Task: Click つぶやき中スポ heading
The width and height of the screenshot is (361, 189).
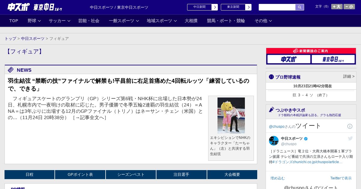Action: pos(290,110)
